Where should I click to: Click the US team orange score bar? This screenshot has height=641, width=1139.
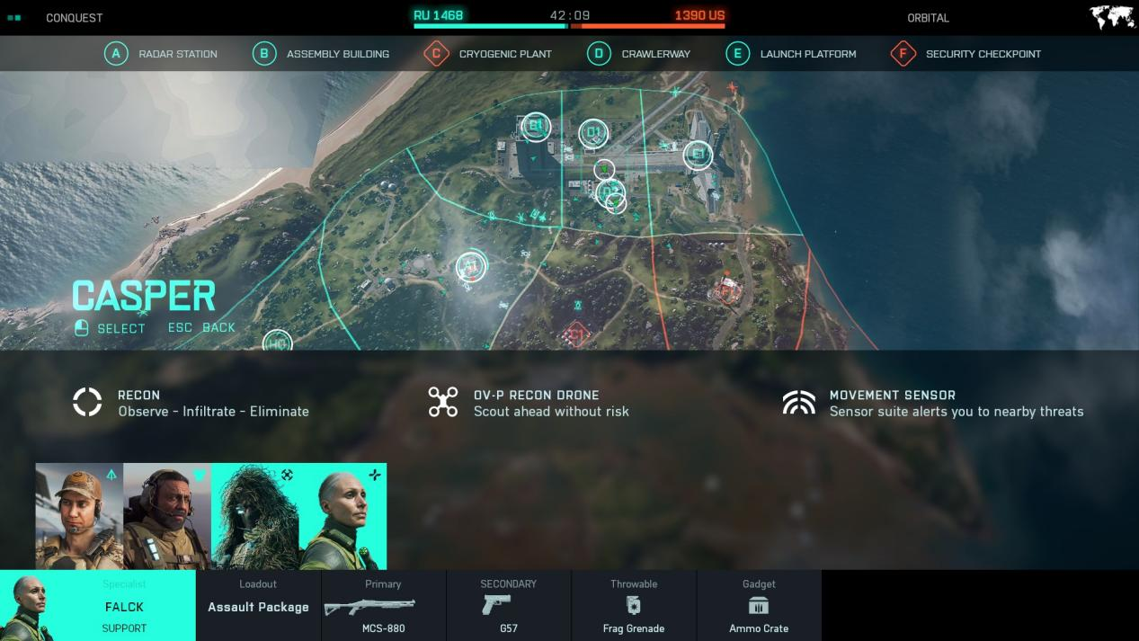[648, 26]
